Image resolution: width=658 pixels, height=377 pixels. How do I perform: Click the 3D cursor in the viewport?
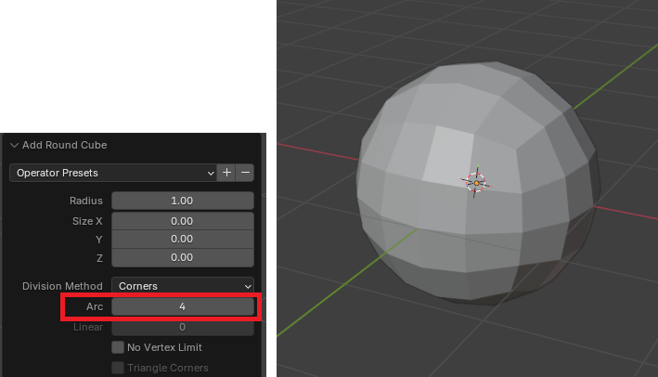tap(475, 183)
